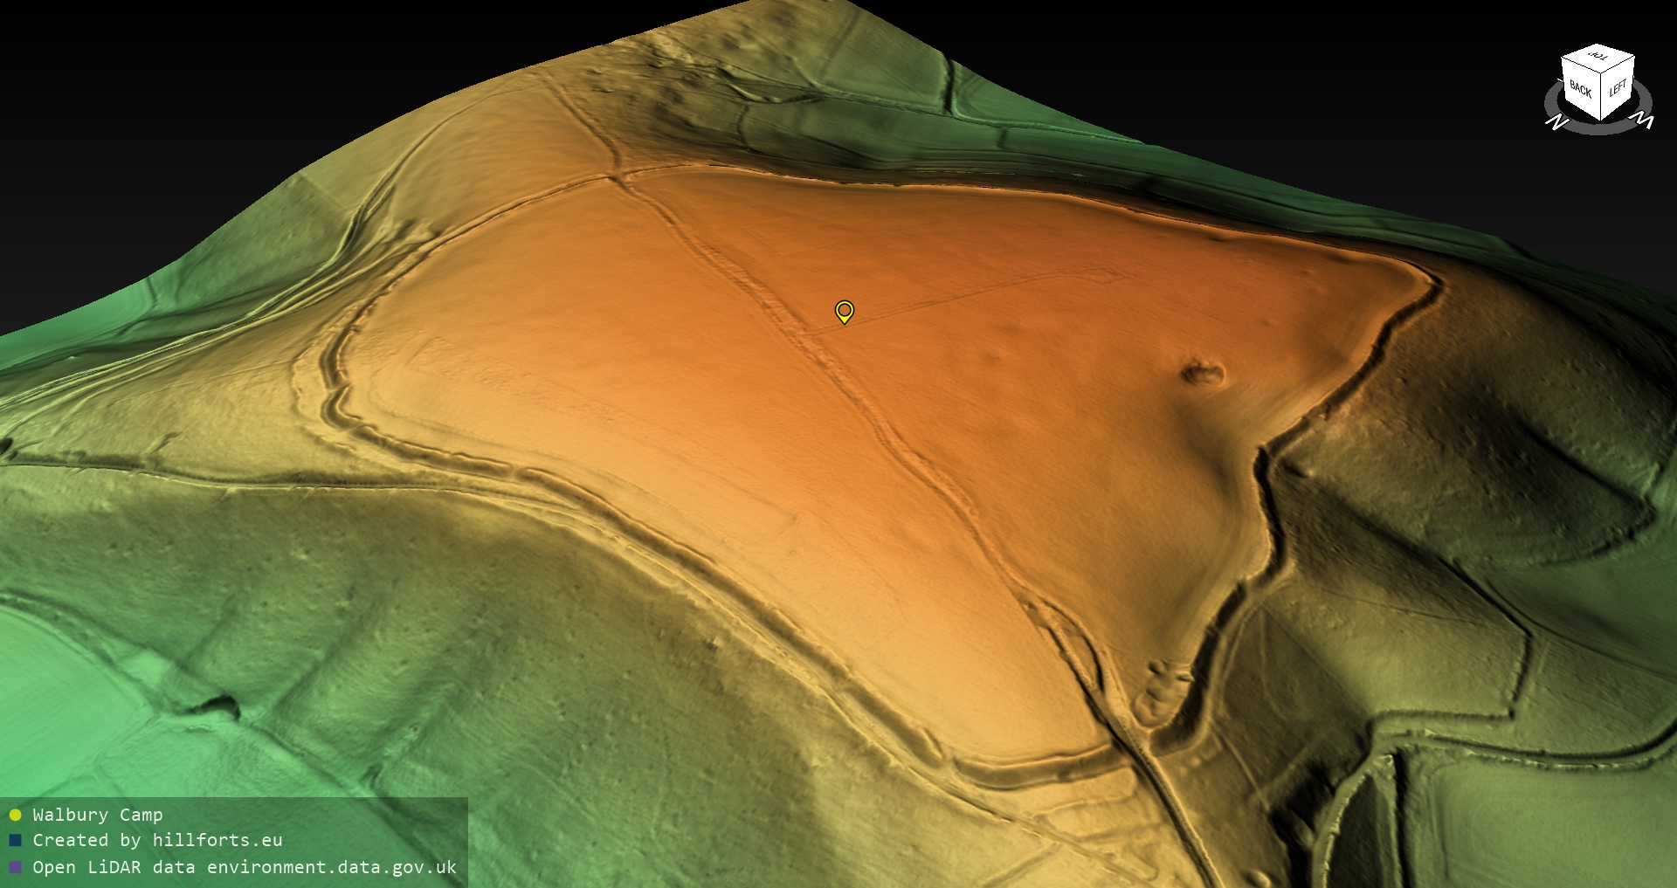Open the Open LiDAR data environment.data.gov.uk link
This screenshot has width=1677, height=888.
245,867
